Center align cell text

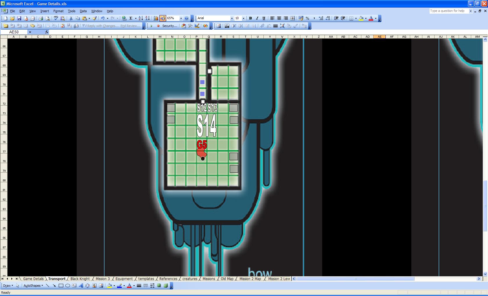click(x=279, y=18)
